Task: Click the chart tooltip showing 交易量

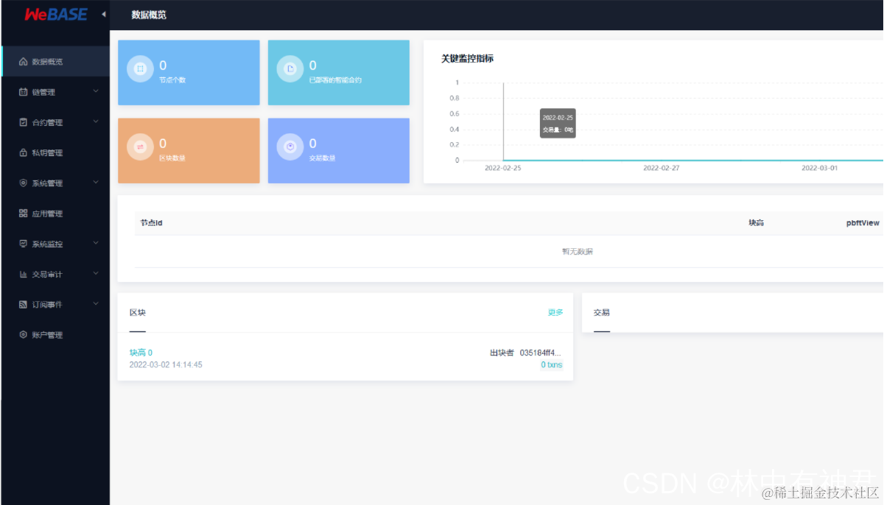Action: pyautogui.click(x=558, y=123)
